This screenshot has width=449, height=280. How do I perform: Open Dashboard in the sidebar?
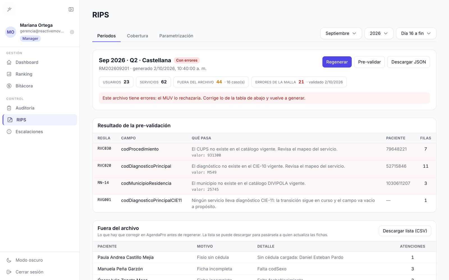[40, 62]
